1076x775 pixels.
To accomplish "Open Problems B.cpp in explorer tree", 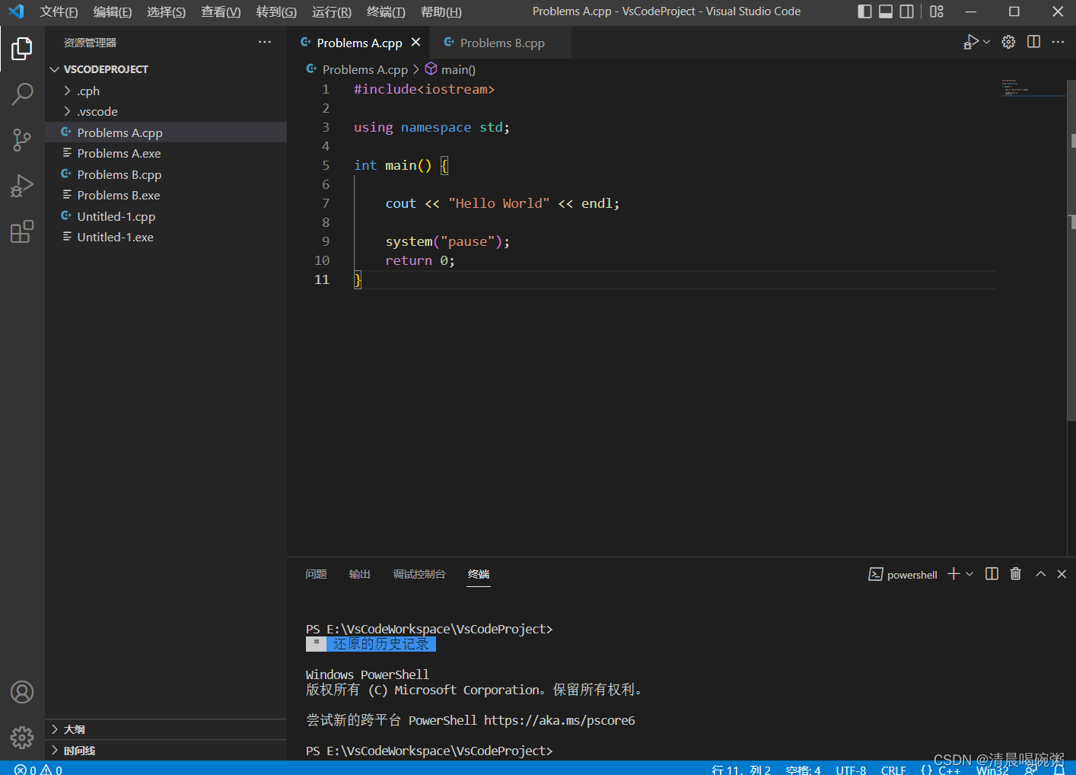I will coord(166,174).
